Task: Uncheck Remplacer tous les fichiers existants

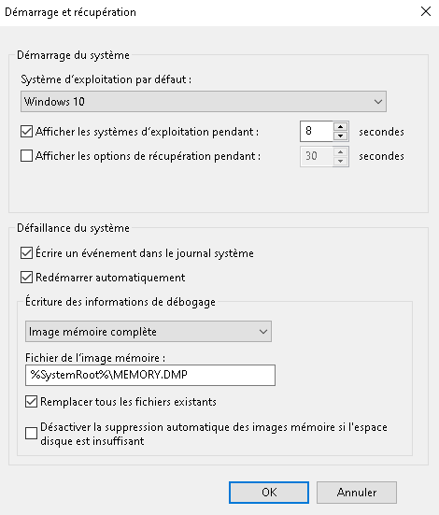Action: click(31, 402)
